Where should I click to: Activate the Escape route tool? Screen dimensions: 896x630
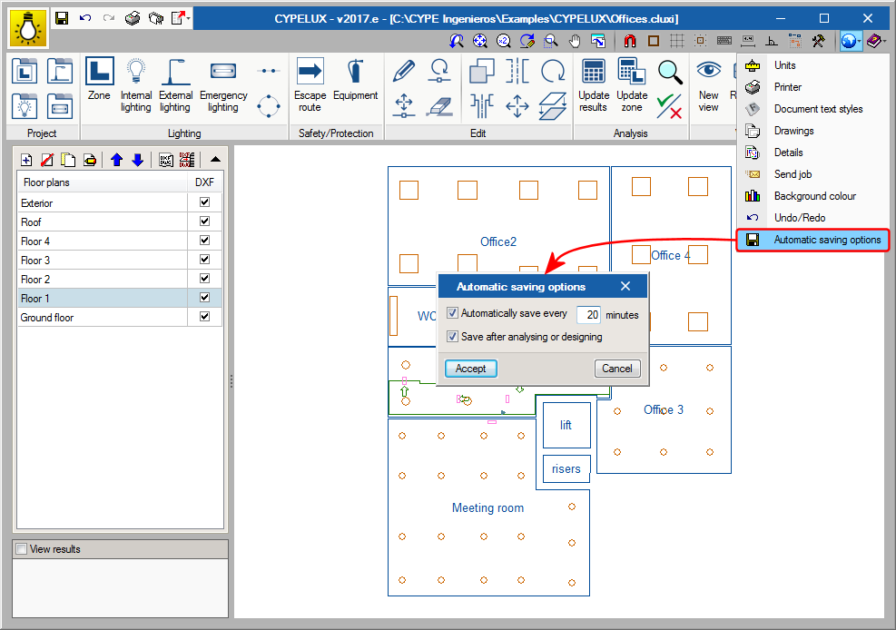tap(310, 82)
